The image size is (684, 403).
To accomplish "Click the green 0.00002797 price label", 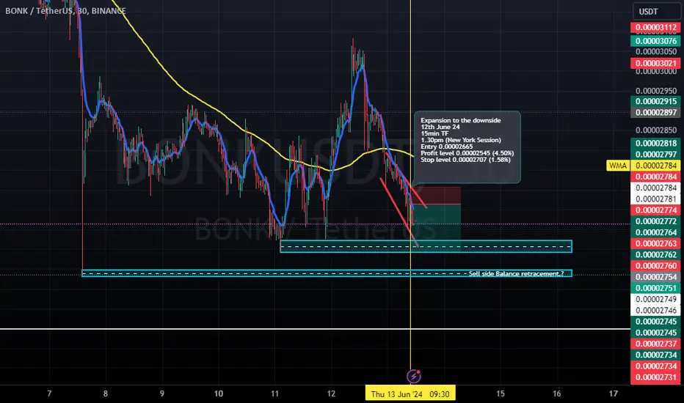I will pyautogui.click(x=655, y=154).
